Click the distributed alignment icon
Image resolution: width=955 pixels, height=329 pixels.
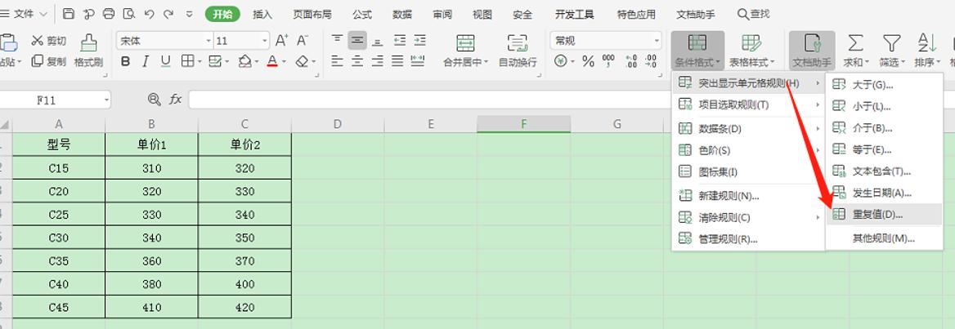point(418,61)
